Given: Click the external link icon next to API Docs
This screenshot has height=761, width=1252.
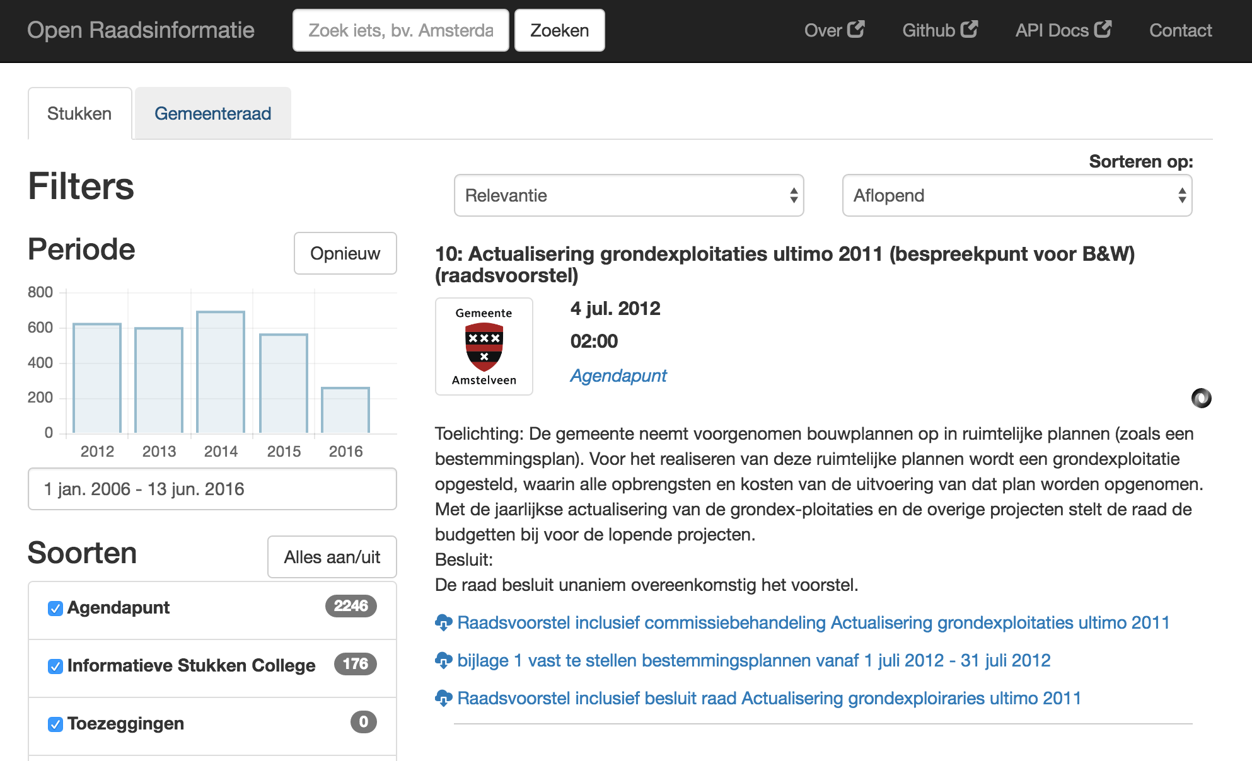Looking at the screenshot, I should 1103,29.
